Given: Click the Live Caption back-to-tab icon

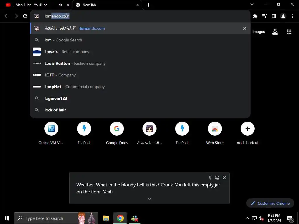Looking at the screenshot, I should click(x=217, y=178).
